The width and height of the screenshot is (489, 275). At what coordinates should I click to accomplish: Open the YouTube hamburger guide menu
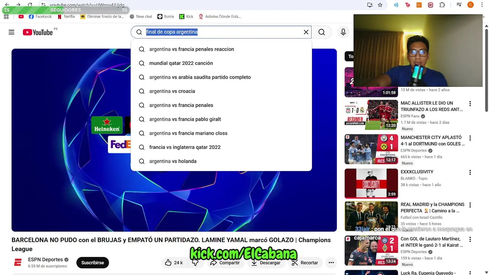(11, 32)
